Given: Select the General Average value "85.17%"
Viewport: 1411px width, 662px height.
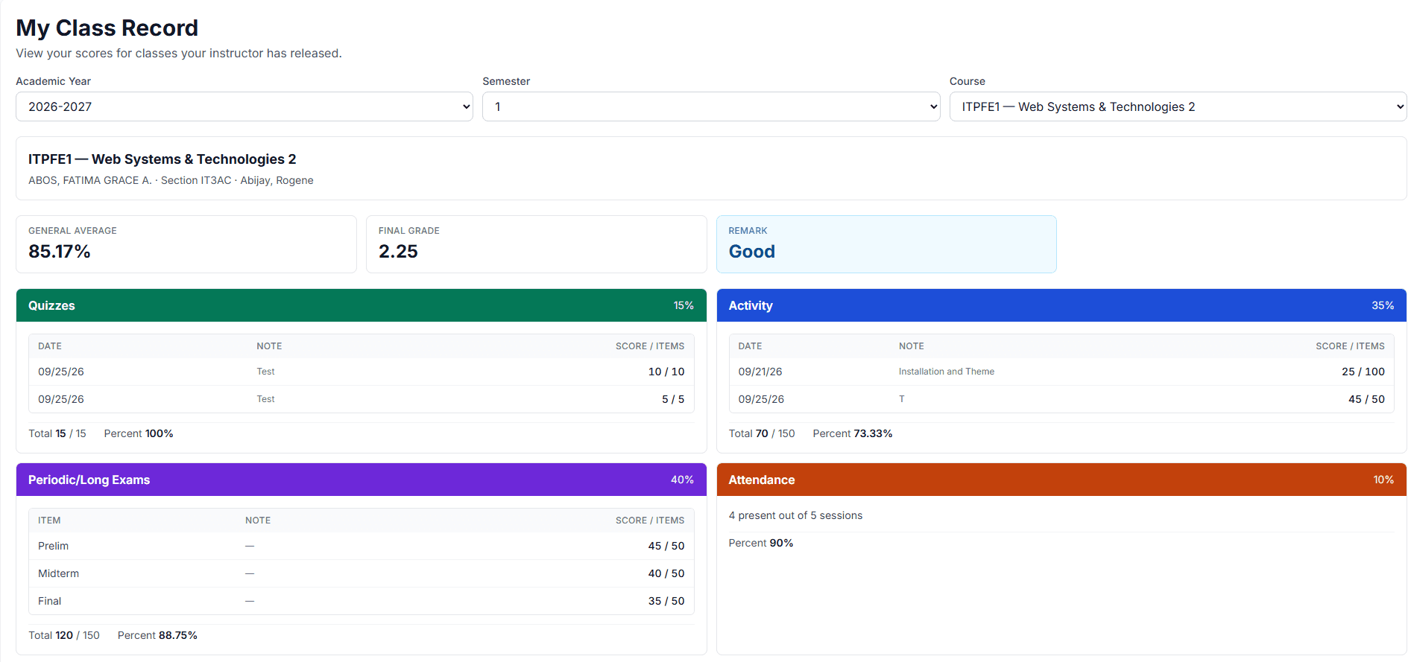Looking at the screenshot, I should 60,252.
